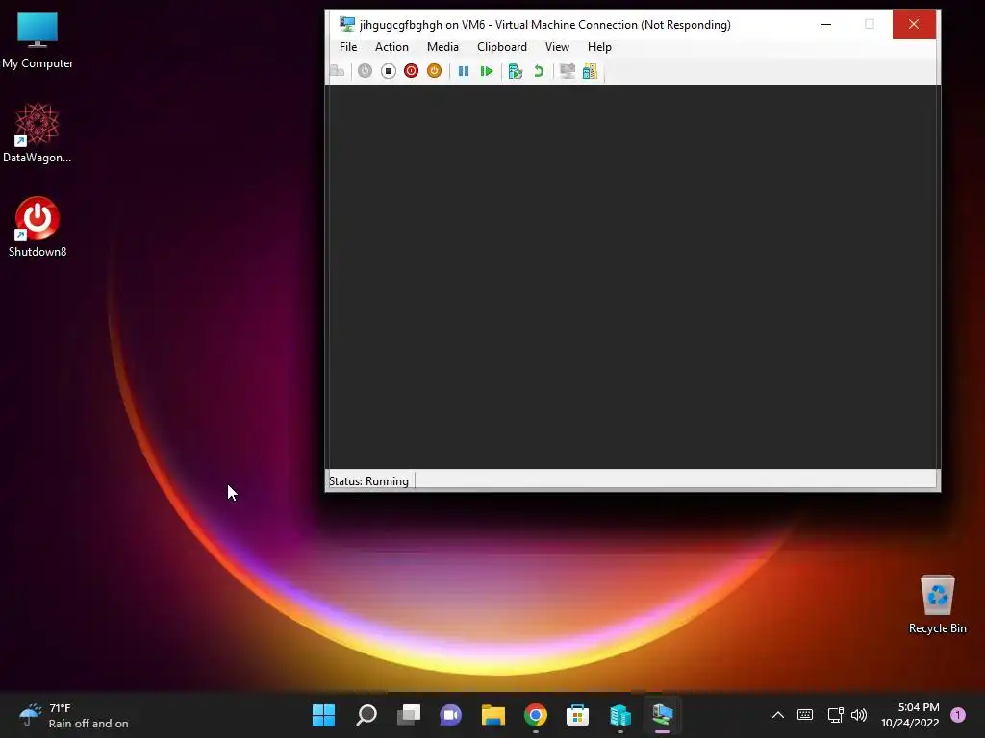Revert VM with green undo arrow
The image size is (985, 738).
(x=539, y=71)
